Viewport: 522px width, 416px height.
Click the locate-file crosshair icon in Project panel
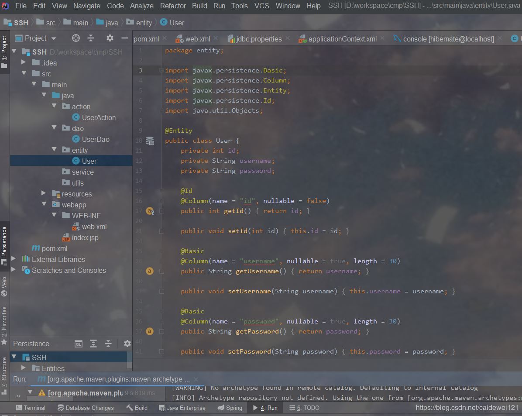tap(76, 38)
